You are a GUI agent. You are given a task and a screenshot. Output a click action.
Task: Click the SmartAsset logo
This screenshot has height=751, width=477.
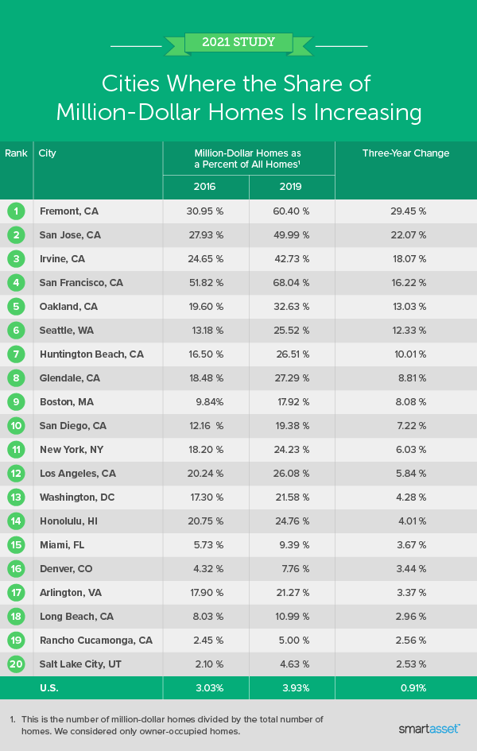(429, 728)
